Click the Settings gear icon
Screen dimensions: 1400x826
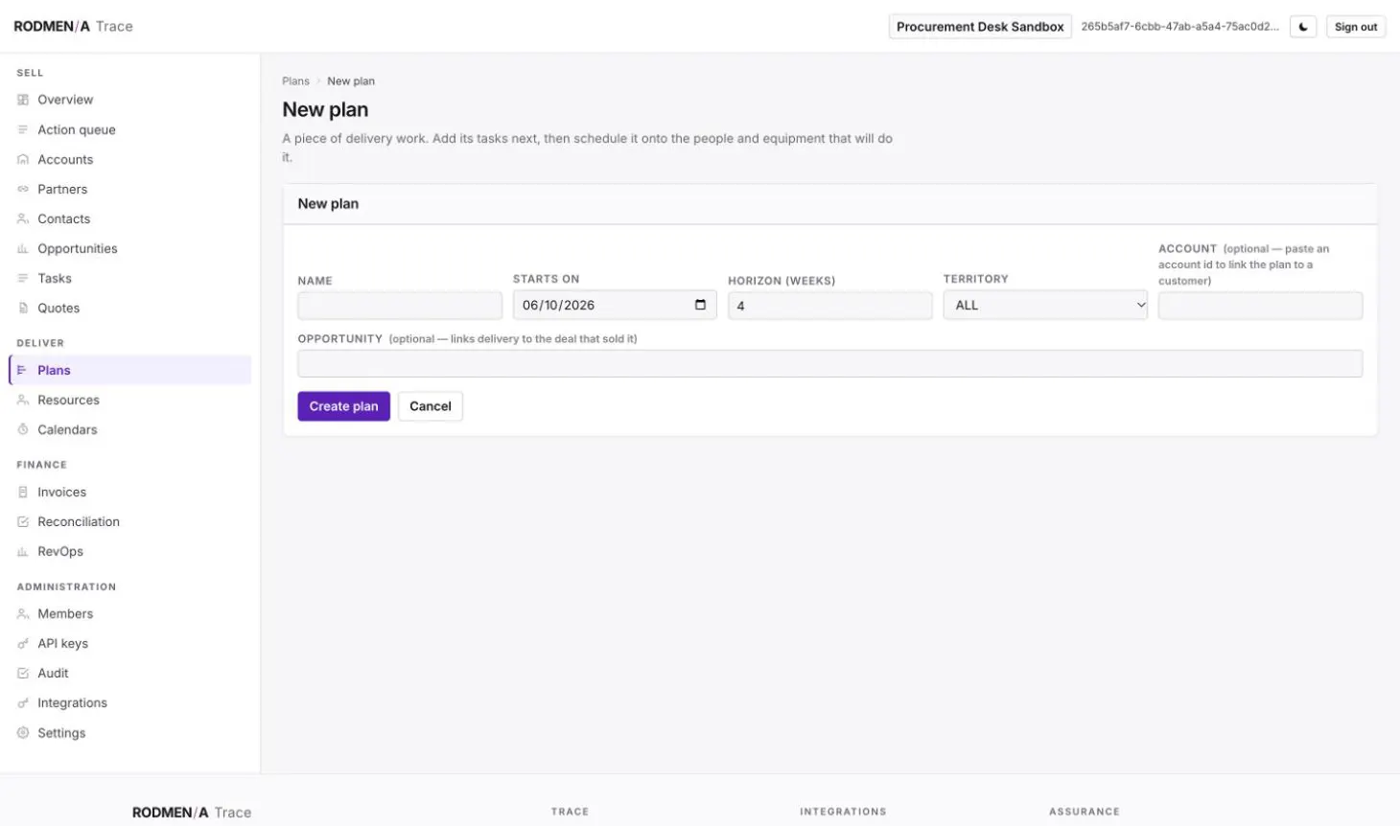(23, 732)
